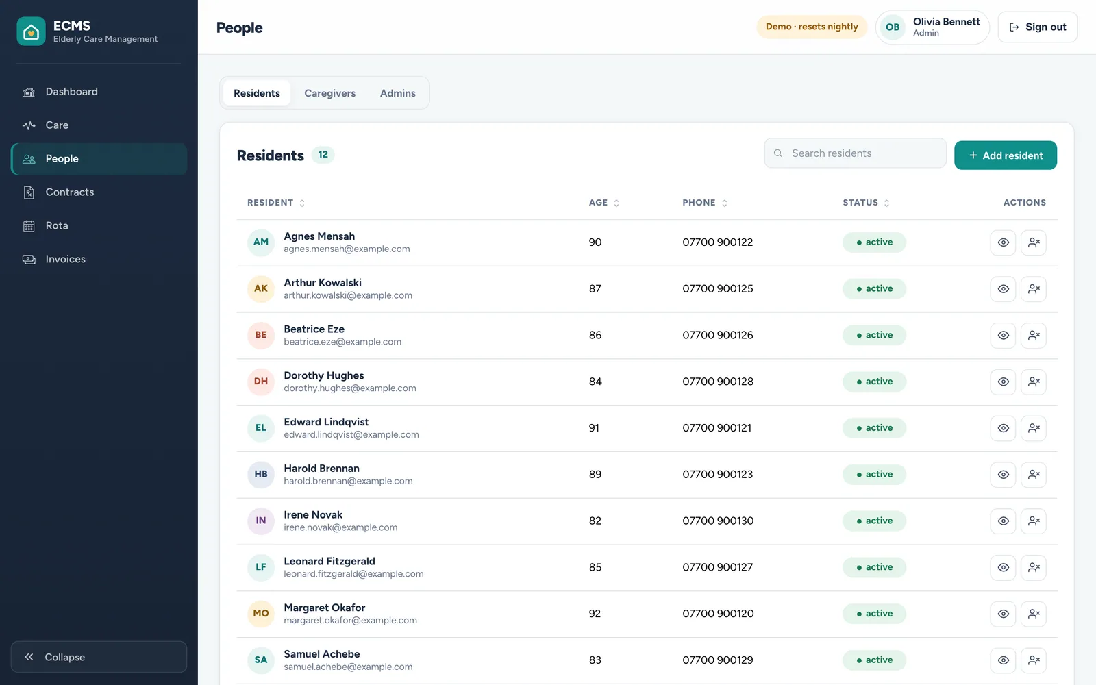1096x685 pixels.
Task: Click the Search residents field
Action: (855, 153)
